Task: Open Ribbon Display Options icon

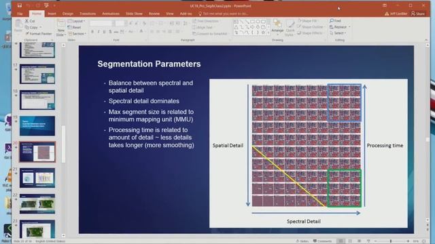Action: point(385,5)
